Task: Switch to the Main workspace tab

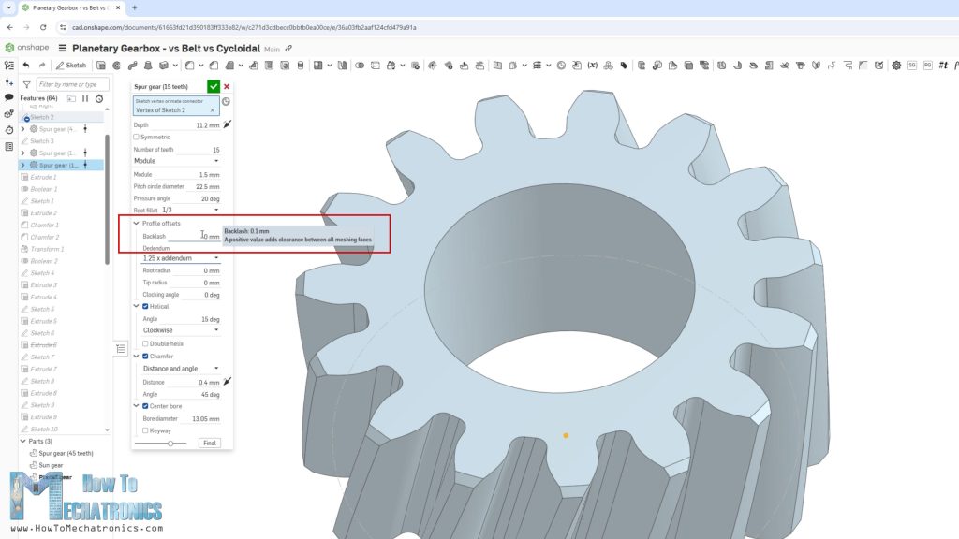Action: tap(272, 49)
